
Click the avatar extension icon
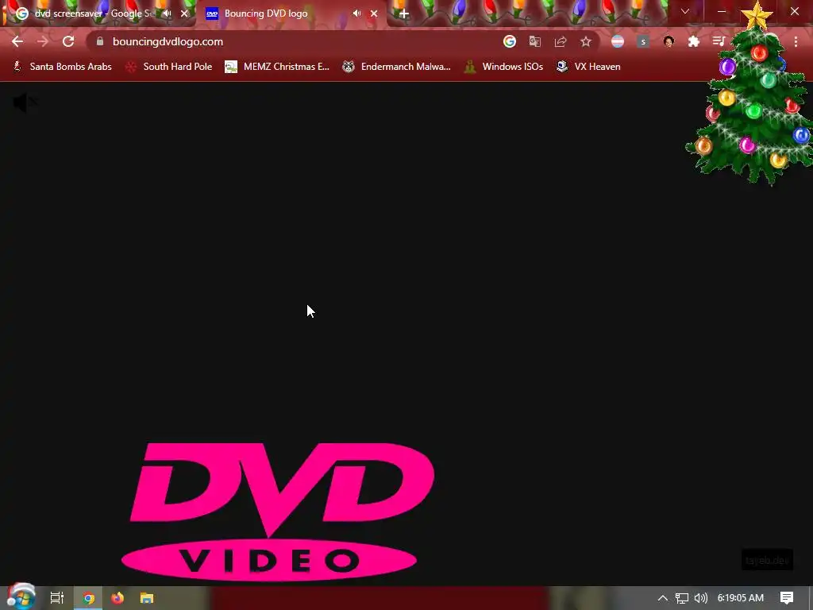pos(669,41)
